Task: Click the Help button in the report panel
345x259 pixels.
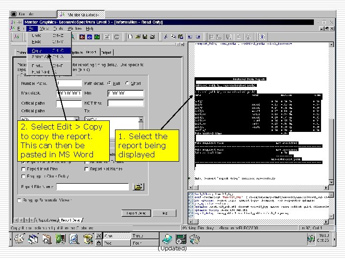Action: pyautogui.click(x=164, y=213)
